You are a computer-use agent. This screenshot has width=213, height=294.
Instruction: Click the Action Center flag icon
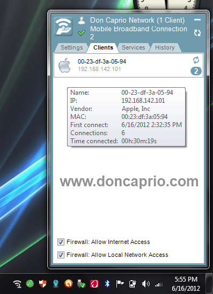click(x=120, y=284)
